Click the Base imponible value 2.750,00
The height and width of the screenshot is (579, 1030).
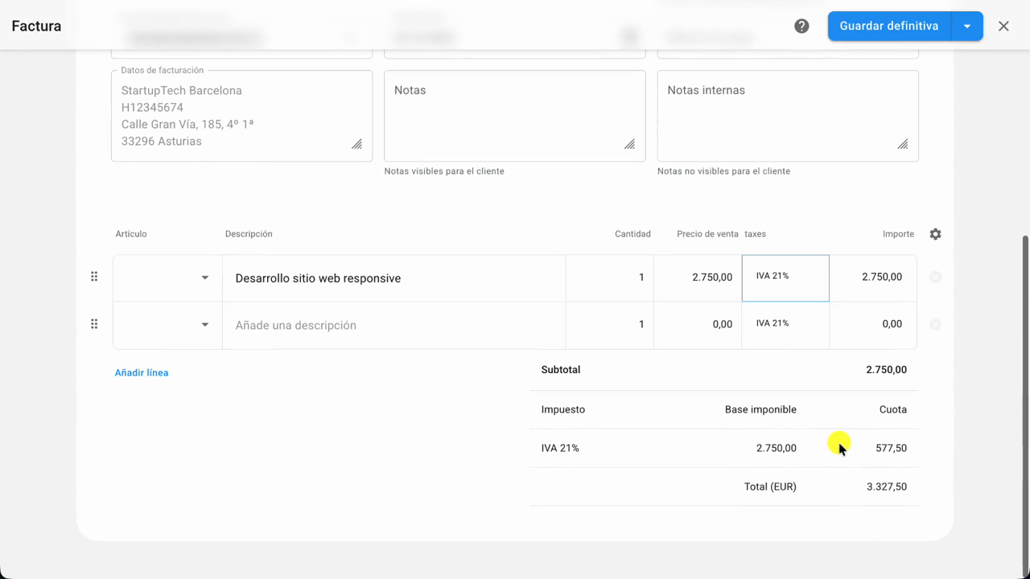(x=777, y=448)
